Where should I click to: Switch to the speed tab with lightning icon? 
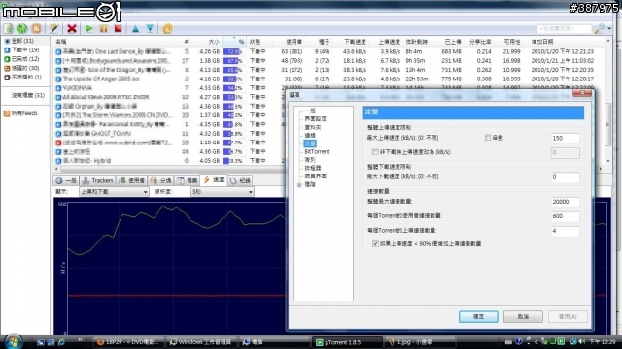(x=214, y=180)
